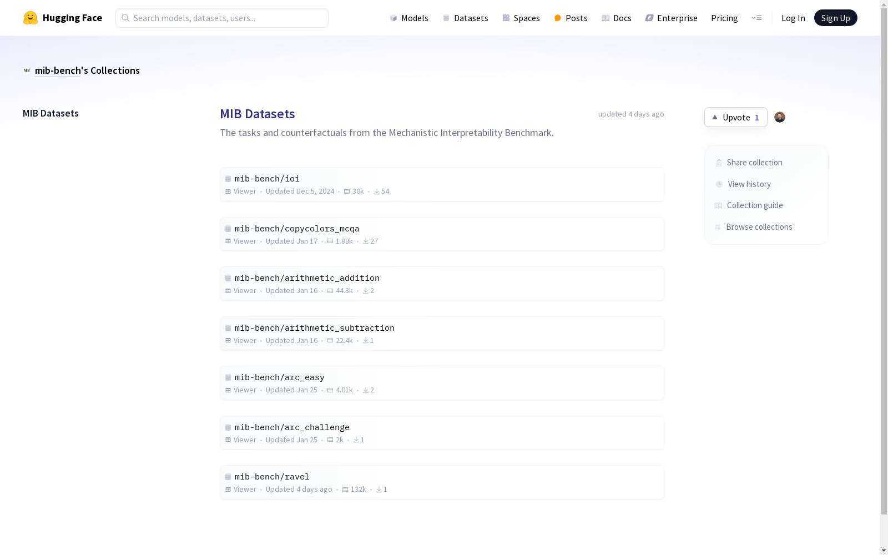This screenshot has width=888, height=555.
Task: Open the Datasets page from navbar
Action: click(466, 18)
